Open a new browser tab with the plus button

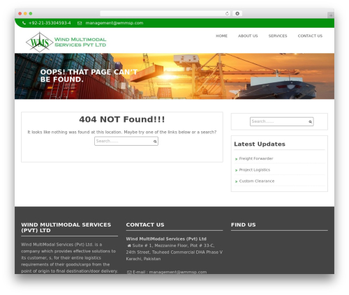tap(331, 15)
